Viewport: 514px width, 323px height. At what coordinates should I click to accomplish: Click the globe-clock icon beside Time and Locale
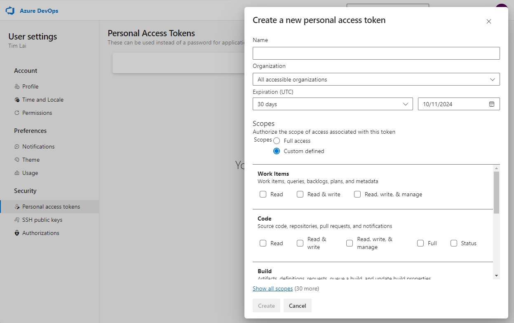click(x=17, y=100)
